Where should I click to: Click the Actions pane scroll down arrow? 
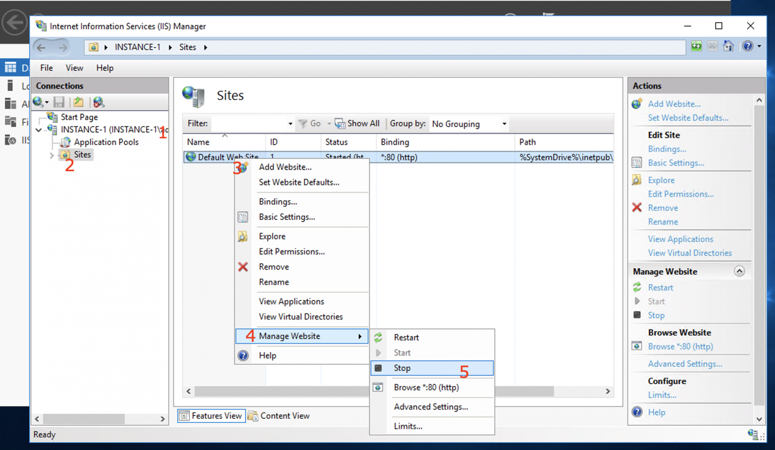[759, 419]
